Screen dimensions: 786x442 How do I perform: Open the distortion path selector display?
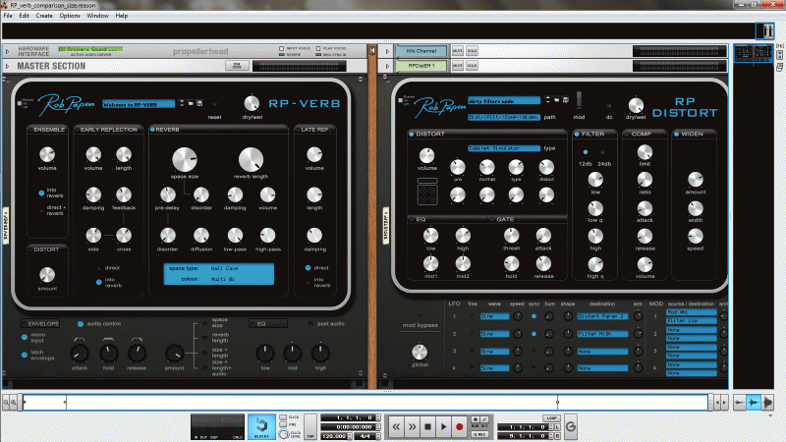click(504, 117)
